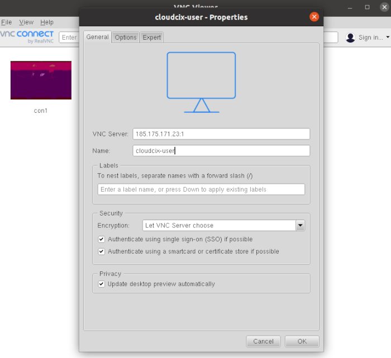Screen dimensions: 391x358
Task: Select the con1 connection thumbnail
Action: [41, 80]
